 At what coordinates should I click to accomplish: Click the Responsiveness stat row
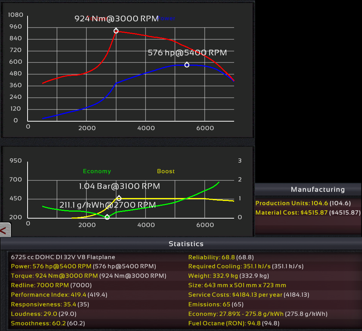click(50, 304)
